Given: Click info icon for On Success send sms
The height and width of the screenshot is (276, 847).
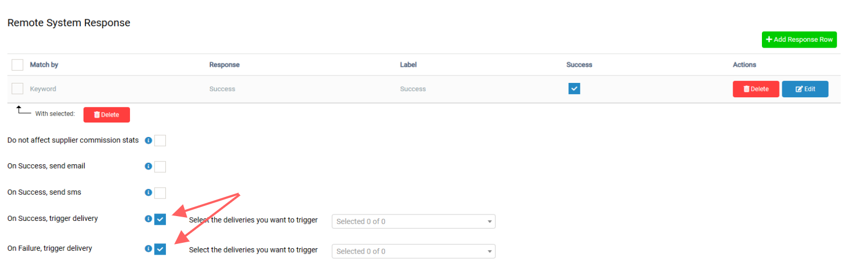Looking at the screenshot, I should coord(148,193).
